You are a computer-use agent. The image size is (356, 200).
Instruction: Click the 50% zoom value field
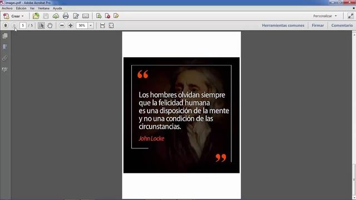82,26
